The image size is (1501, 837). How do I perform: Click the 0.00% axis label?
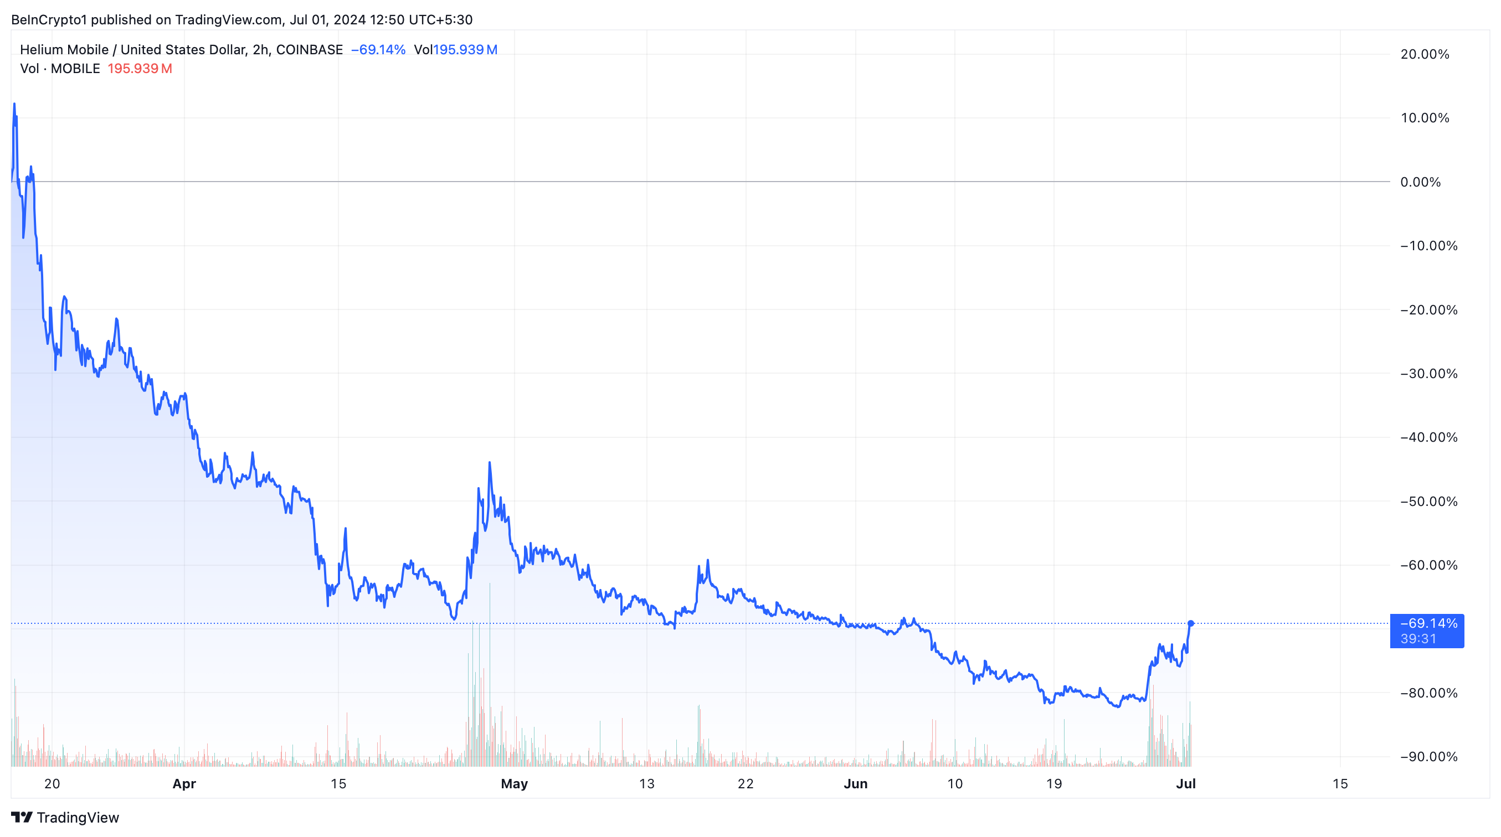(x=1420, y=182)
